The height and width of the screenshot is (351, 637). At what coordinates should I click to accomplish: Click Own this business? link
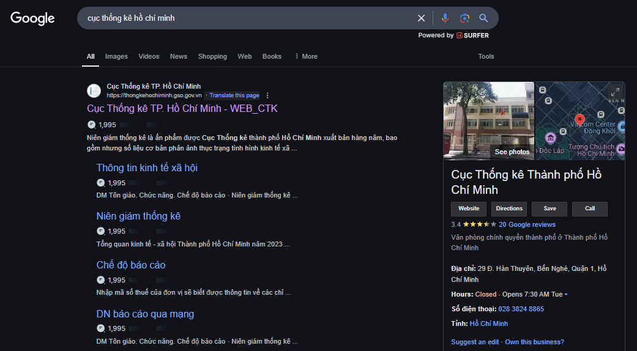click(535, 342)
